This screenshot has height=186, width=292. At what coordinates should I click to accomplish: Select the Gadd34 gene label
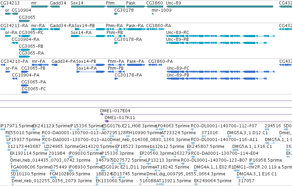58,3
